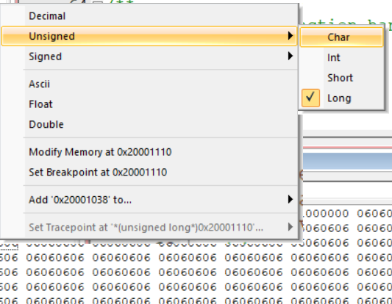Select Int in the Unsigned submenu
Viewport: 392px width, 304px height.
click(341, 58)
